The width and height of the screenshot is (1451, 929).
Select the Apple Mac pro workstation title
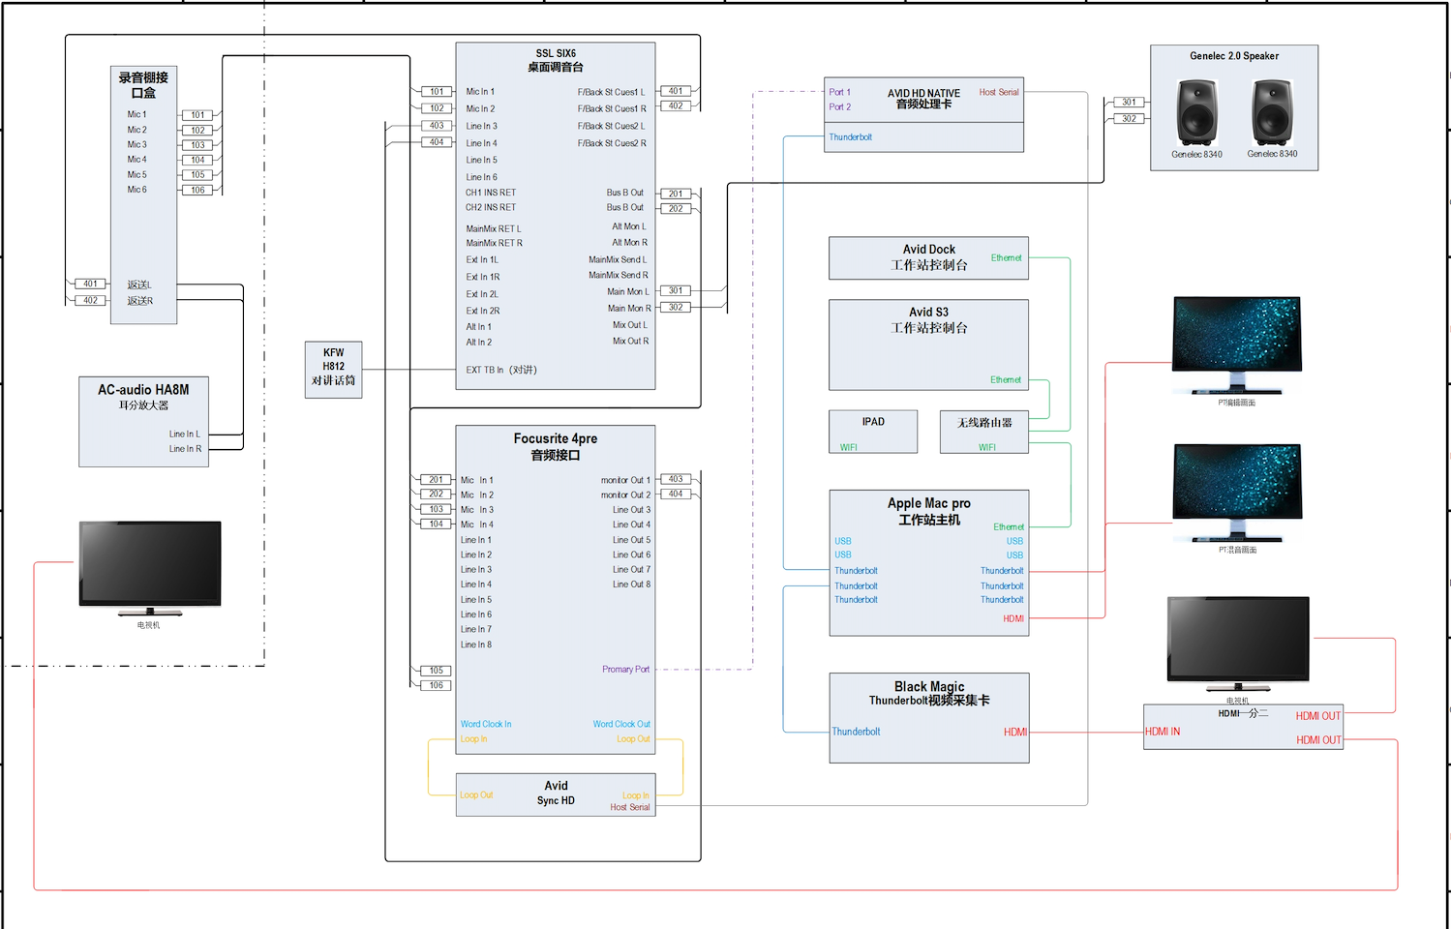coord(928,511)
